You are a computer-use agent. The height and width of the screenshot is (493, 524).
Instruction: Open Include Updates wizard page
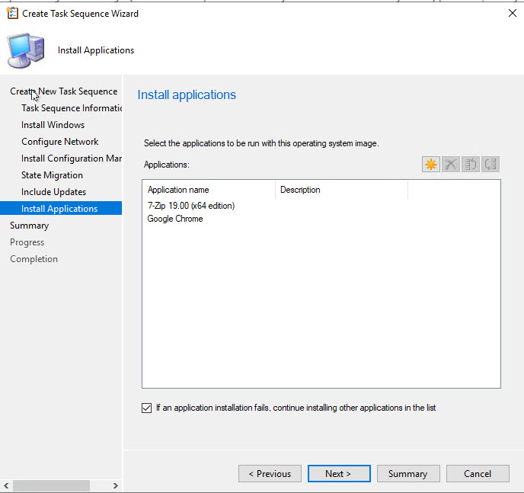click(x=53, y=192)
